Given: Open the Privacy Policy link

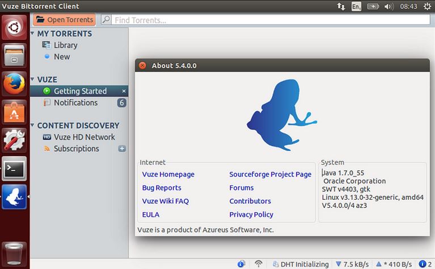Looking at the screenshot, I should tap(251, 215).
